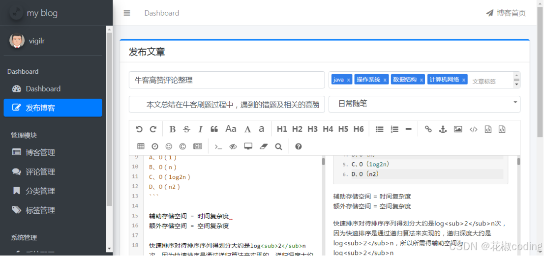Insert an H2 heading
The image size is (544, 256).
297,129
